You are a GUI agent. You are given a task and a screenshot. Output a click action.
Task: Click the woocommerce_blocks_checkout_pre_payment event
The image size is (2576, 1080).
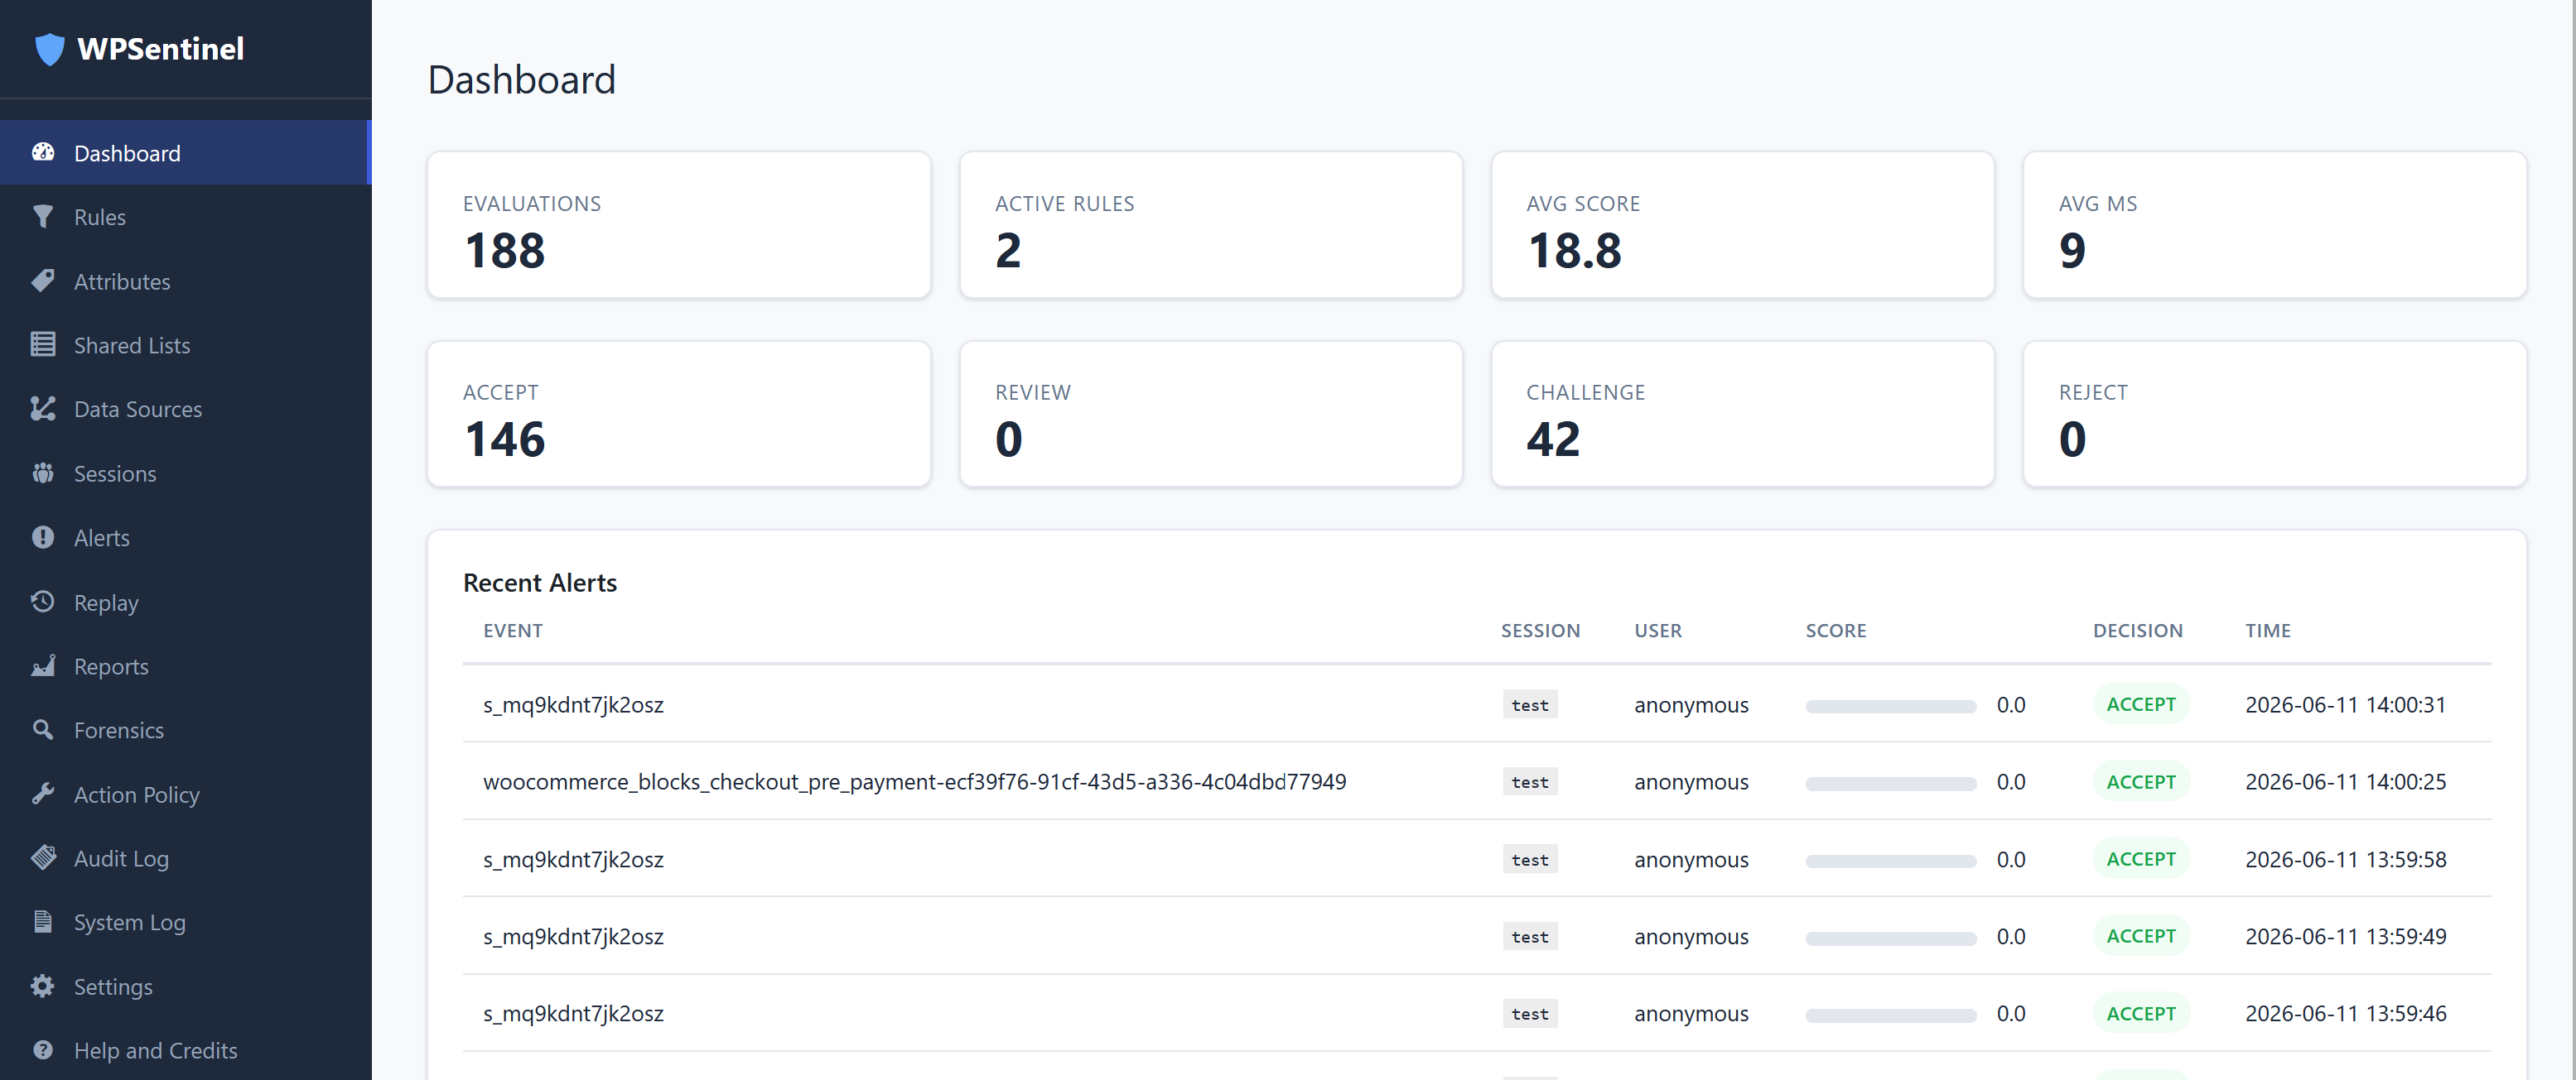(x=914, y=781)
